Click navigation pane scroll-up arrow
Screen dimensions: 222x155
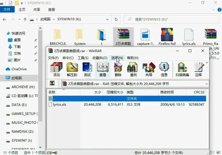(x=40, y=29)
